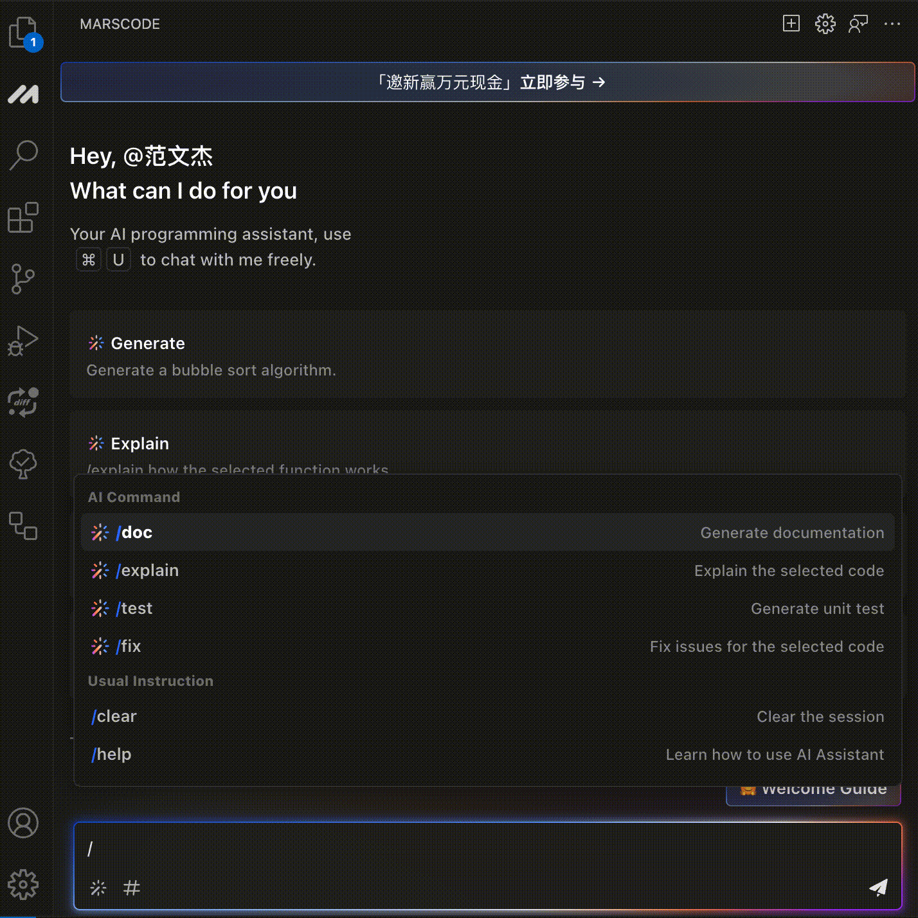Select the /doc AI command
This screenshot has height=918, width=918.
488,532
